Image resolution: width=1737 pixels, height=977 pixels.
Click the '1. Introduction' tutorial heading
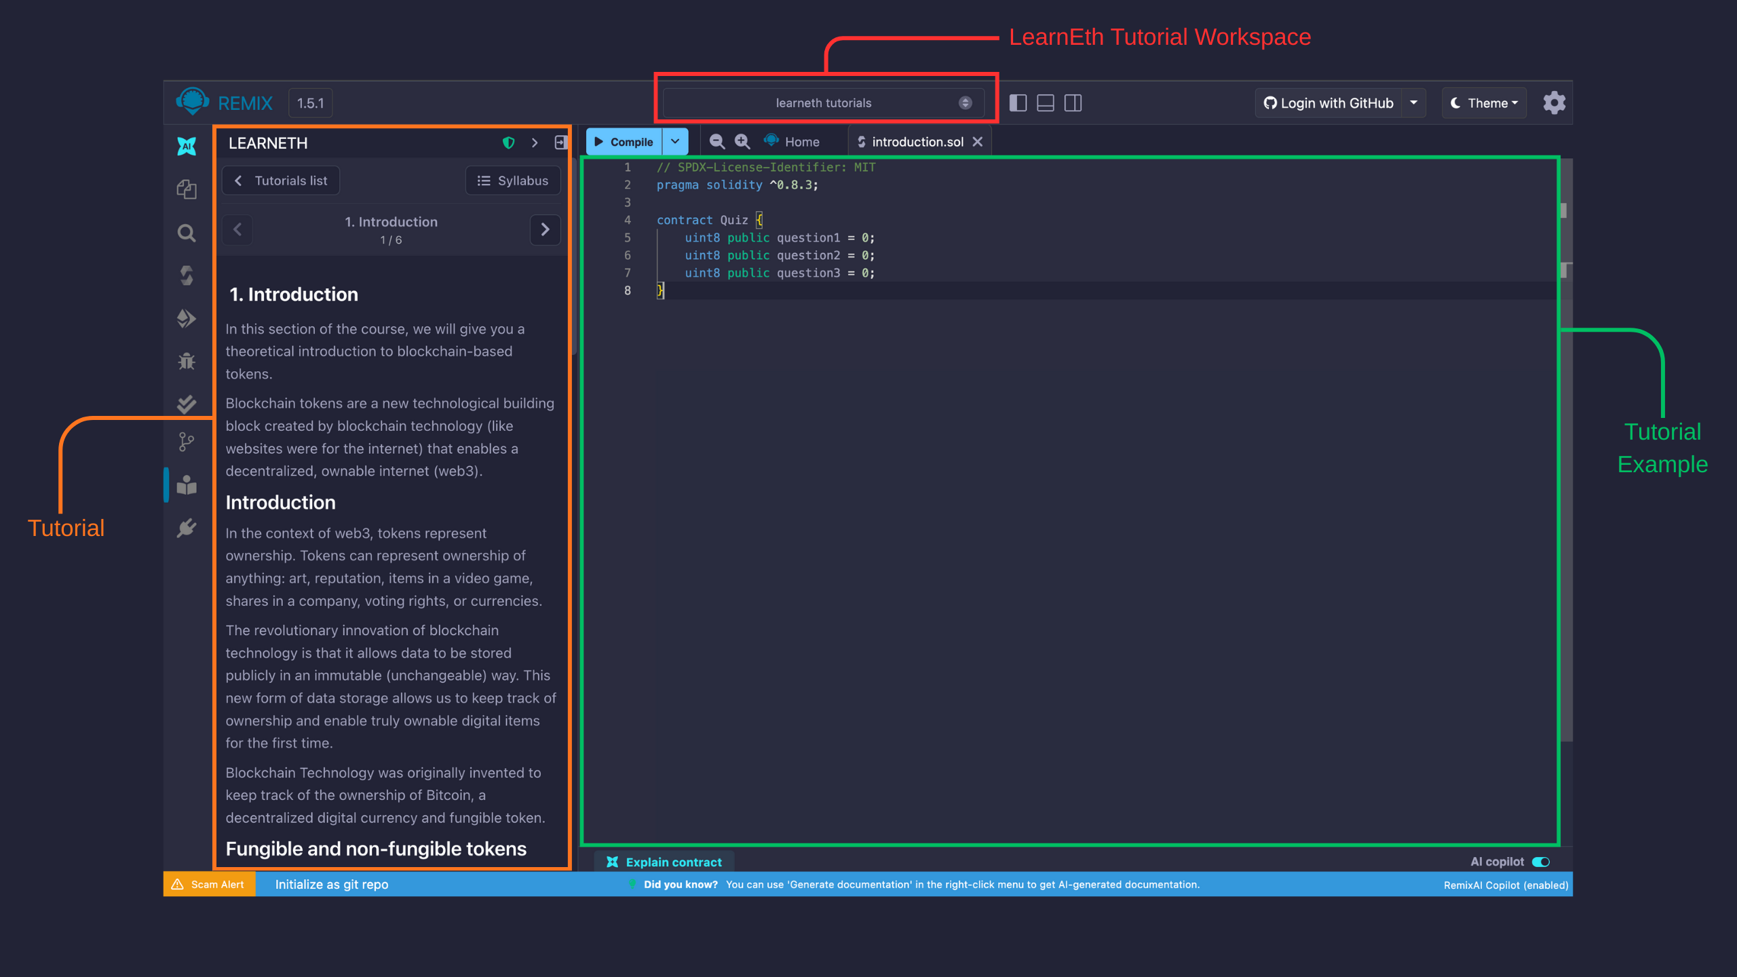tap(294, 294)
